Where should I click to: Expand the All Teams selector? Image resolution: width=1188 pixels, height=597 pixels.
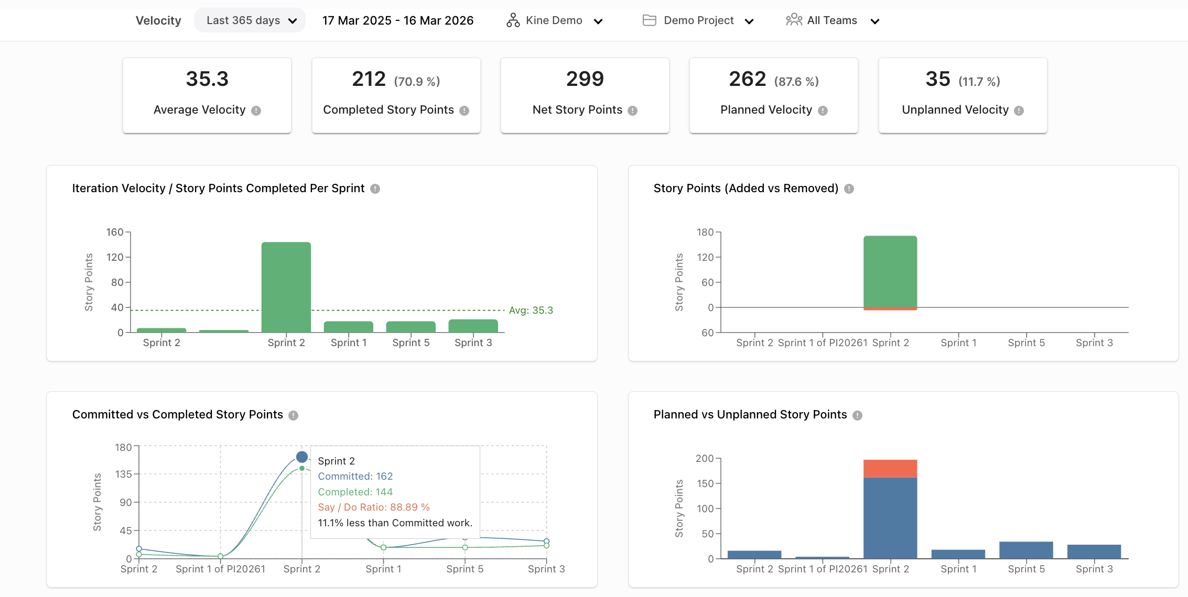[875, 21]
